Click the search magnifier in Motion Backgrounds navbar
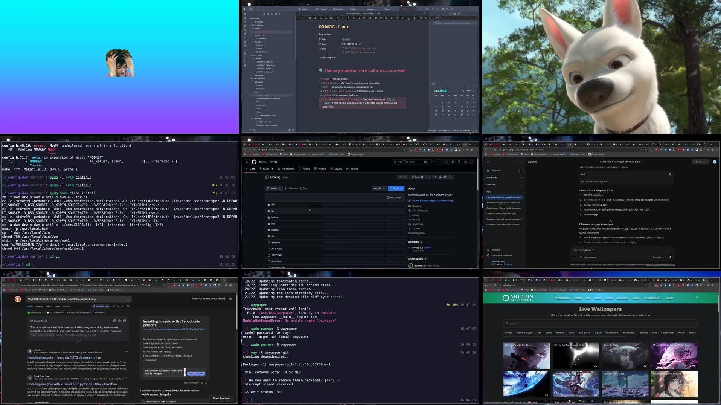 pos(697,298)
